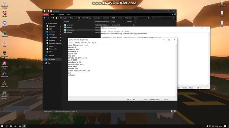The image size is (229, 128).
Task: Switch Explorer to details view icon
Action: pyautogui.click(x=172, y=111)
